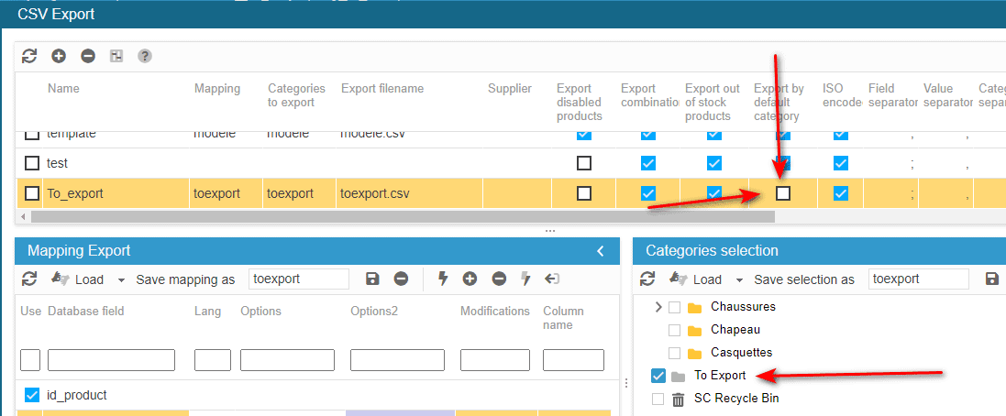Click the Save mapping as name field
The width and height of the screenshot is (1006, 416).
tap(299, 279)
